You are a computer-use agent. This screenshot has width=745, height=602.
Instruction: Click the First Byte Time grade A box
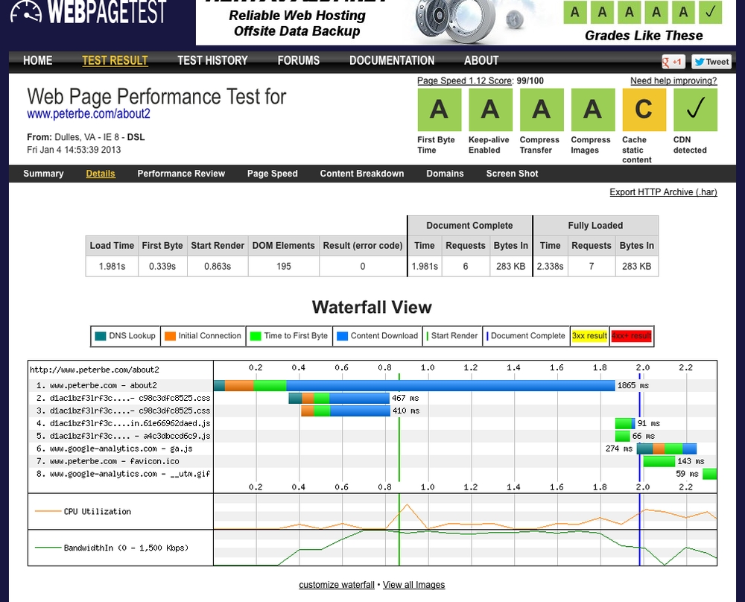coord(439,110)
